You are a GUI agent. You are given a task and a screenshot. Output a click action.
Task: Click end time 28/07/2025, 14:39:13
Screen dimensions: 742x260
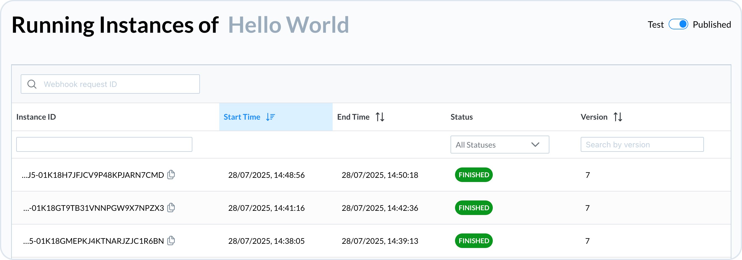pyautogui.click(x=380, y=241)
